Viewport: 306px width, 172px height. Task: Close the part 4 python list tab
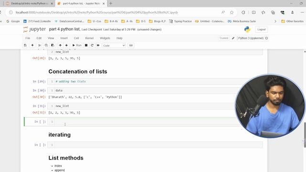point(103,3)
